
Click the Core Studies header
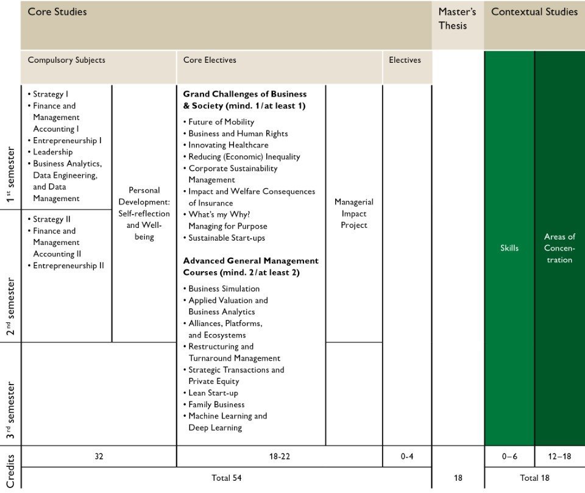click(57, 12)
